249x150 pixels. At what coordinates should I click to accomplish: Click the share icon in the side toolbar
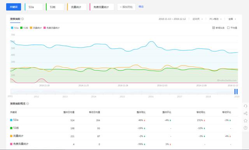(x=245, y=113)
